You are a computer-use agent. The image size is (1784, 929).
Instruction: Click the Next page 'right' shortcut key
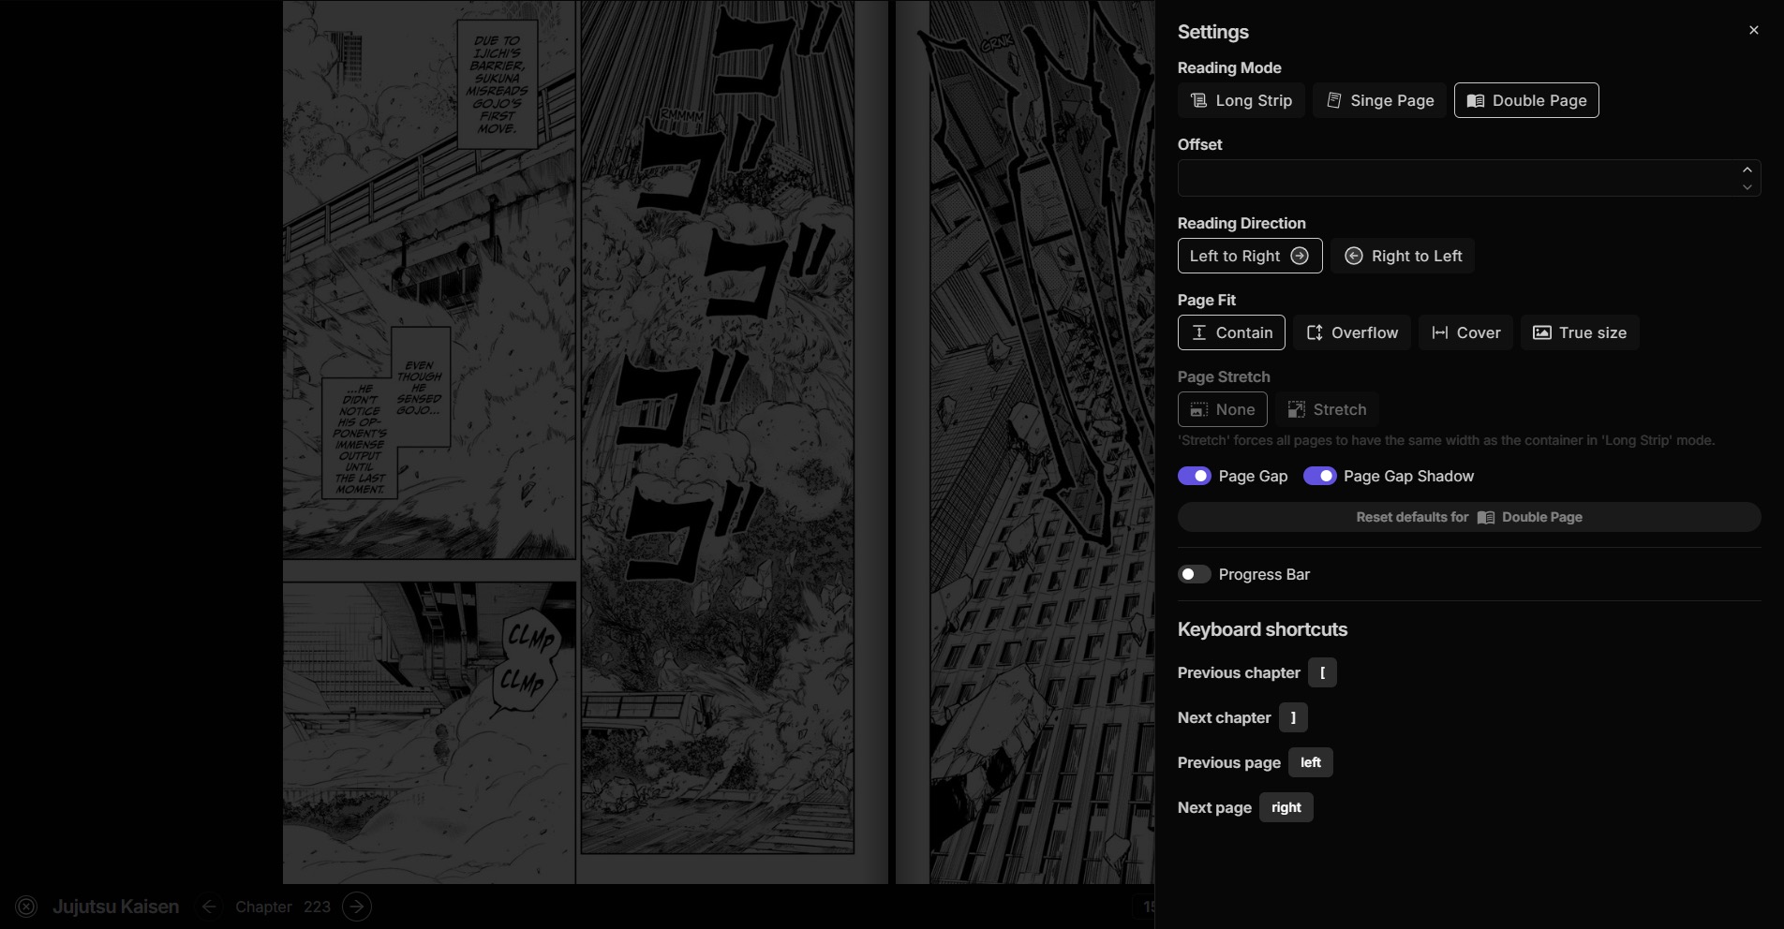(1286, 807)
